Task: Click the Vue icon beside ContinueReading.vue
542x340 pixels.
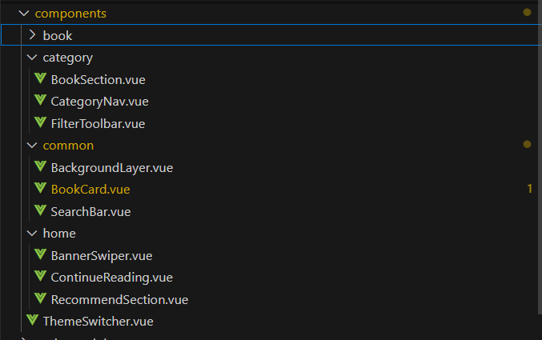Action: 41,277
